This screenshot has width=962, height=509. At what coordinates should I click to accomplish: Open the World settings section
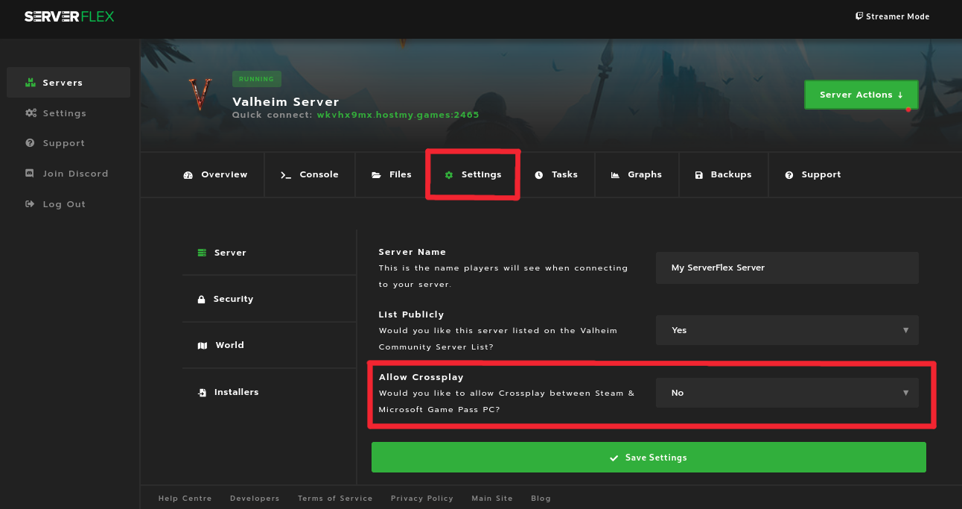click(269, 345)
